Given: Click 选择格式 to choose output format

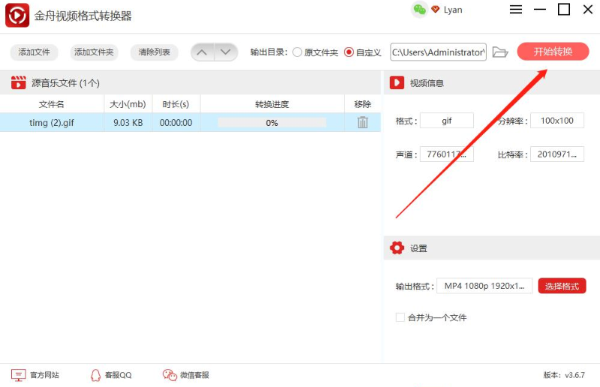Looking at the screenshot, I should pyautogui.click(x=562, y=286).
